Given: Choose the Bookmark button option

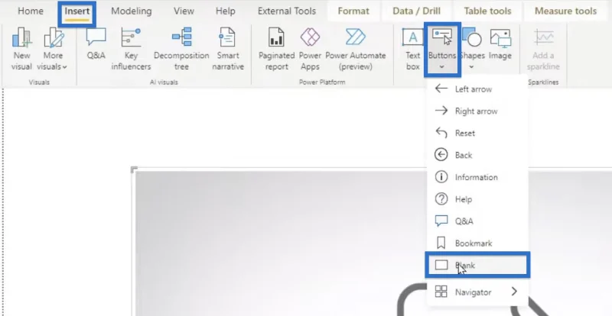Looking at the screenshot, I should click(x=477, y=243).
